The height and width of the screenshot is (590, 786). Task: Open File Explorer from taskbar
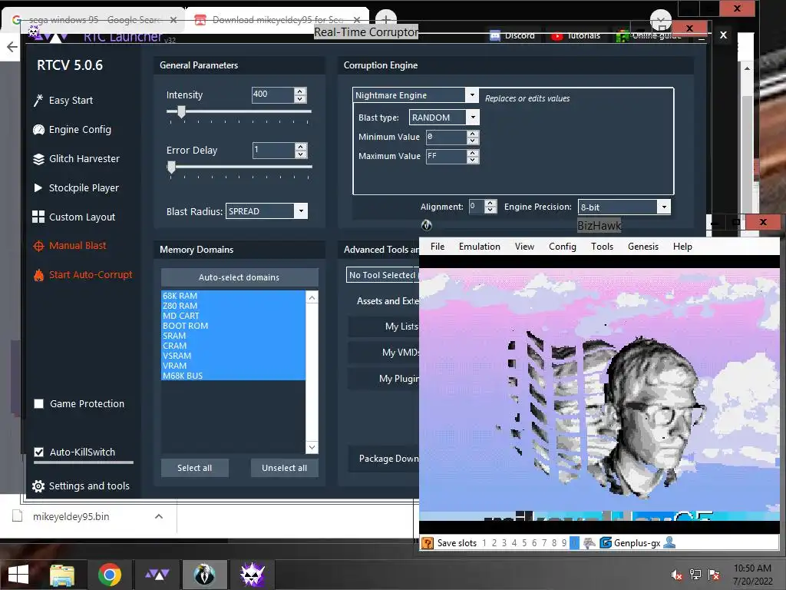coord(62,575)
